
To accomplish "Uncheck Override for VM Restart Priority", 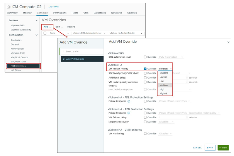I will (x=145, y=69).
